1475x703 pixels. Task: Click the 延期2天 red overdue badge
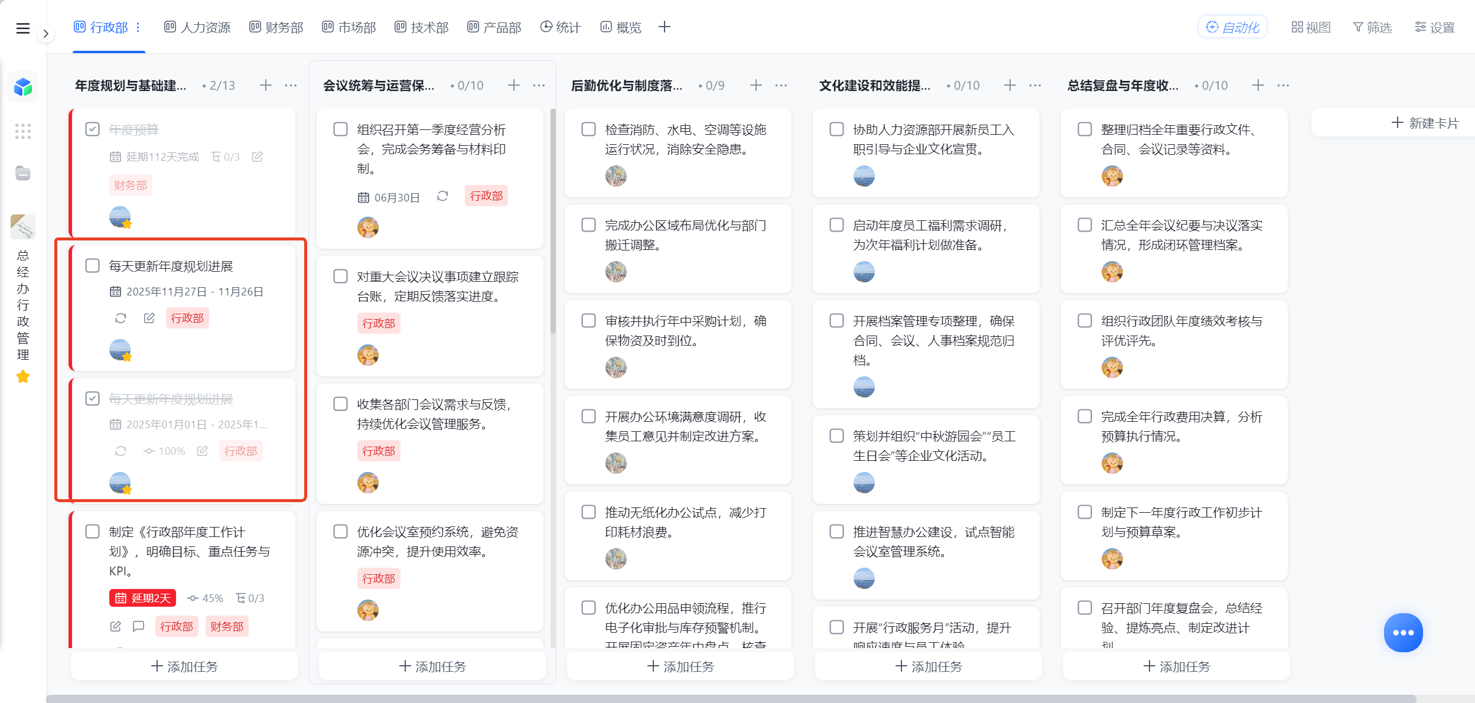point(142,598)
